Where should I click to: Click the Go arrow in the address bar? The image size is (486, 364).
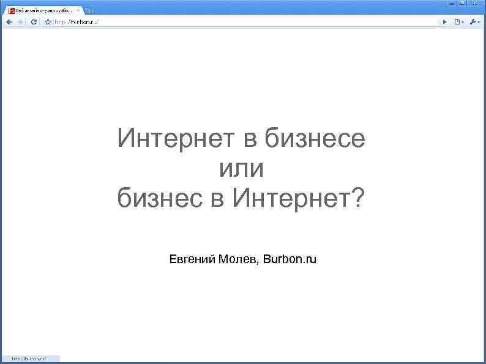445,22
